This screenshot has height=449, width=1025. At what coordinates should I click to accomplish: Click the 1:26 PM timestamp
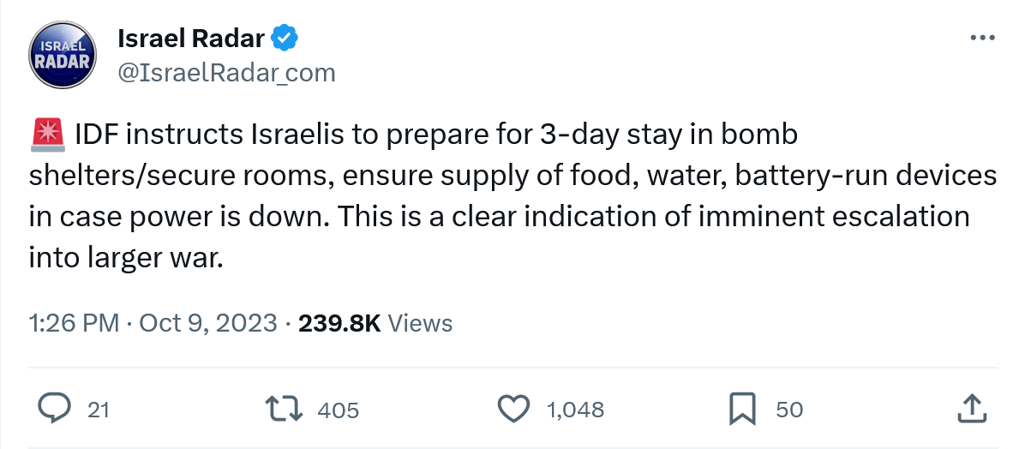coord(74,323)
